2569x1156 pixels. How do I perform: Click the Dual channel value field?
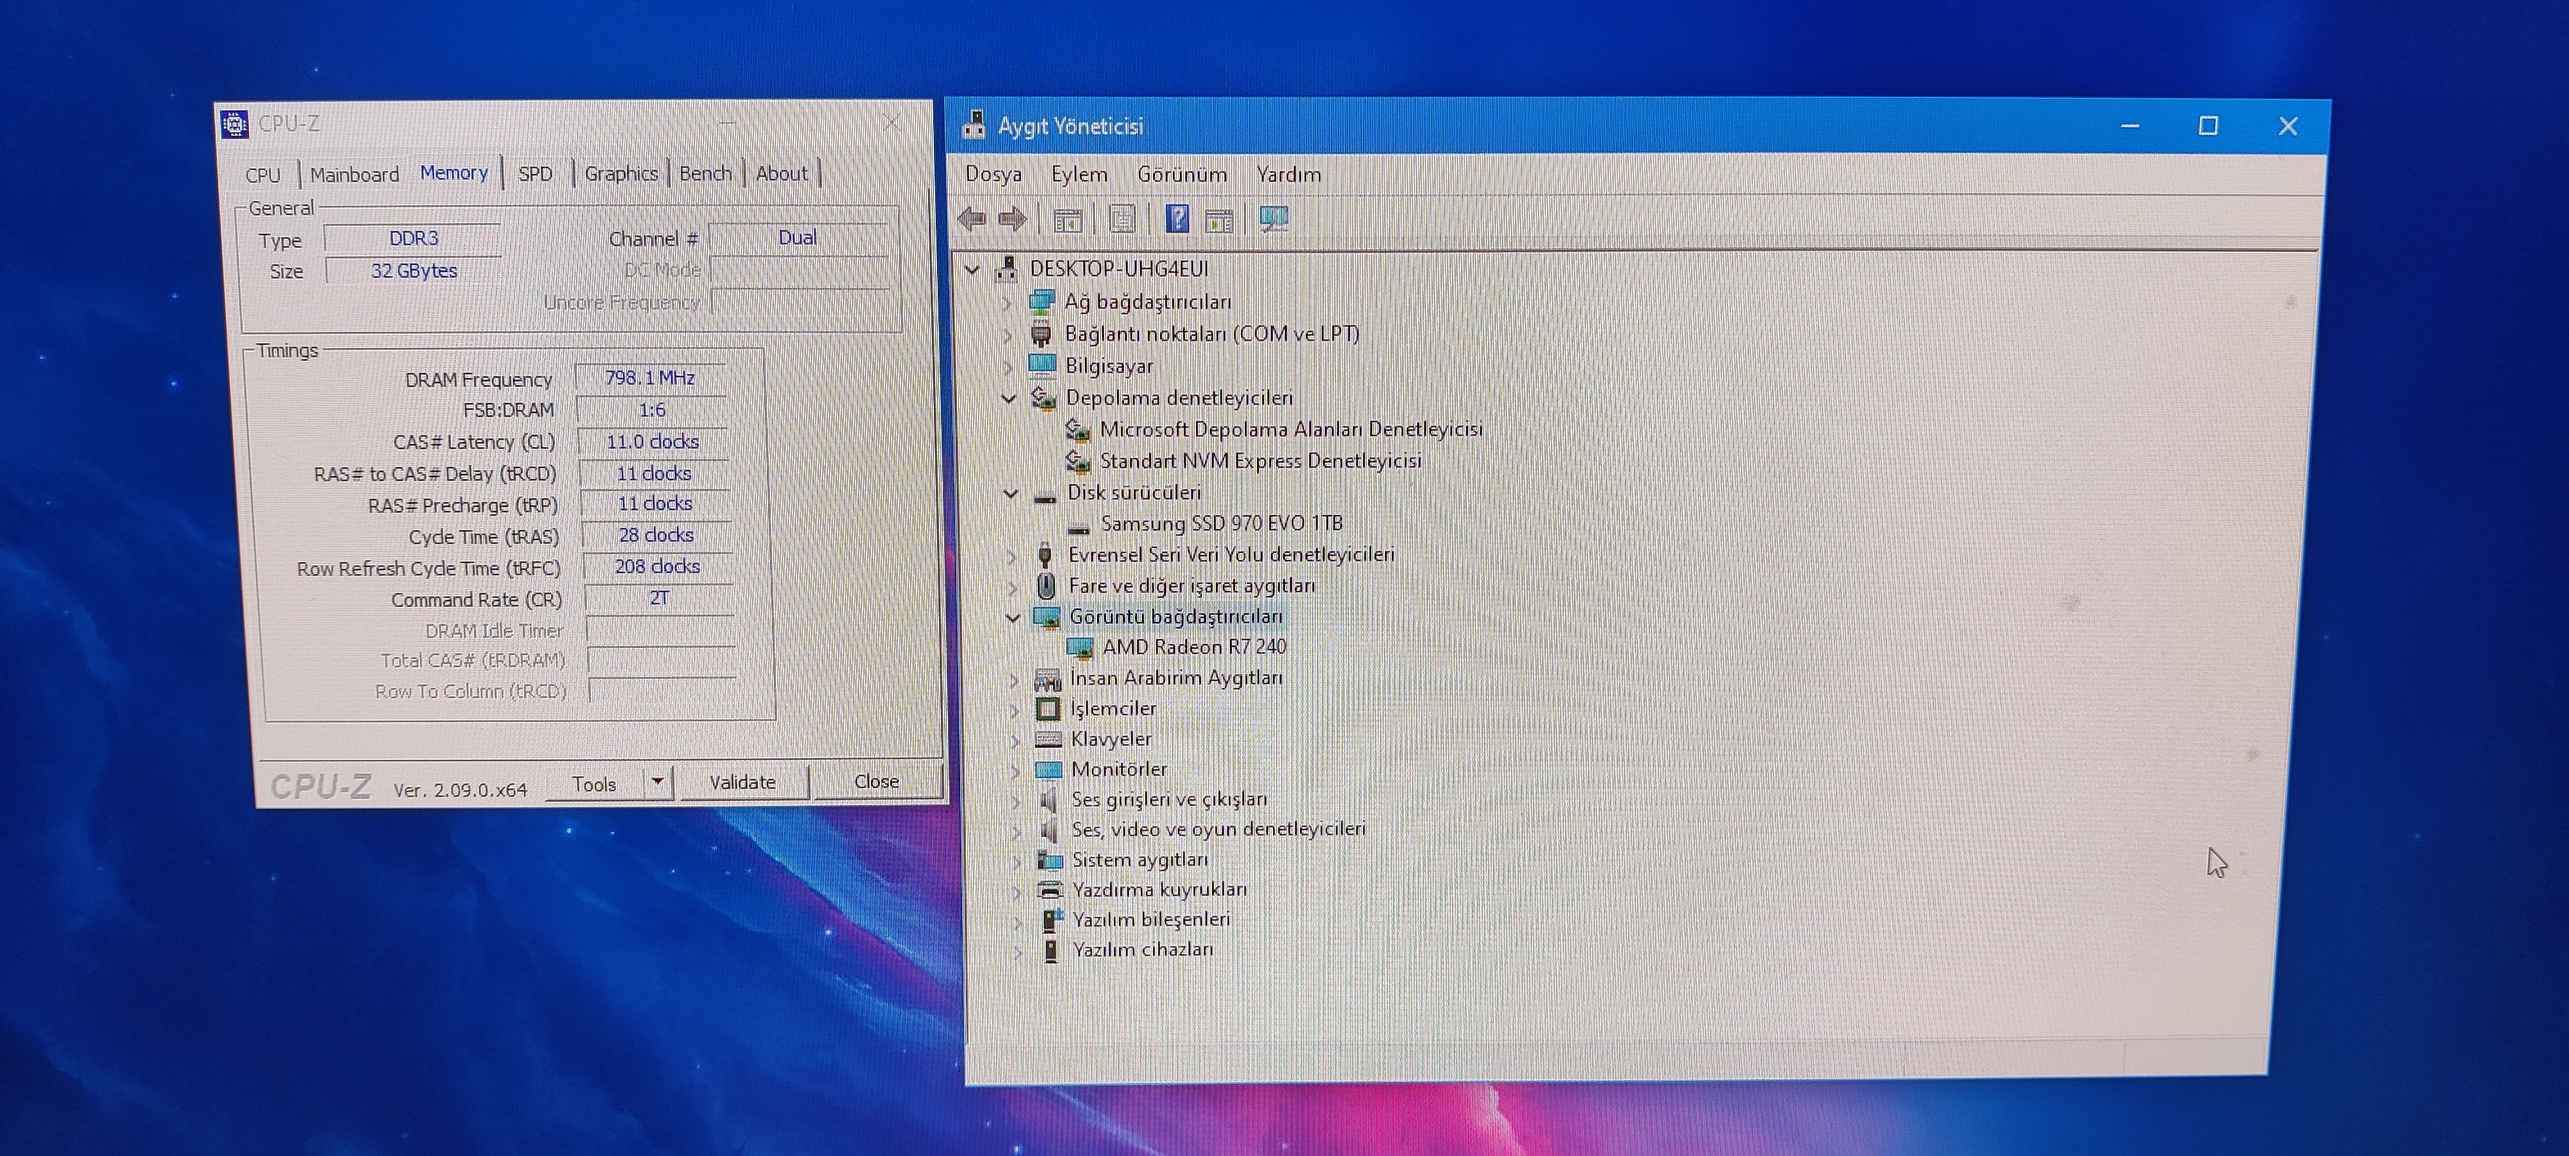pos(797,238)
